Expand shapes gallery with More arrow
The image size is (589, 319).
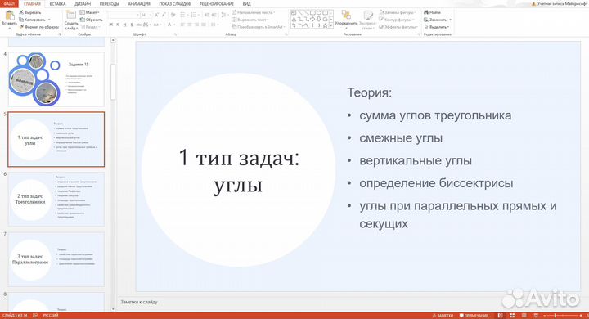(x=331, y=25)
